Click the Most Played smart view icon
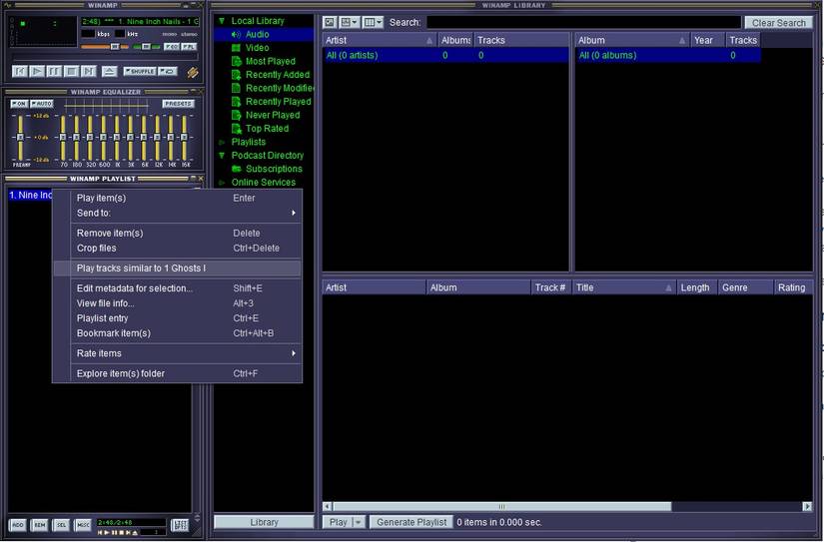This screenshot has width=824, height=542. (237, 61)
